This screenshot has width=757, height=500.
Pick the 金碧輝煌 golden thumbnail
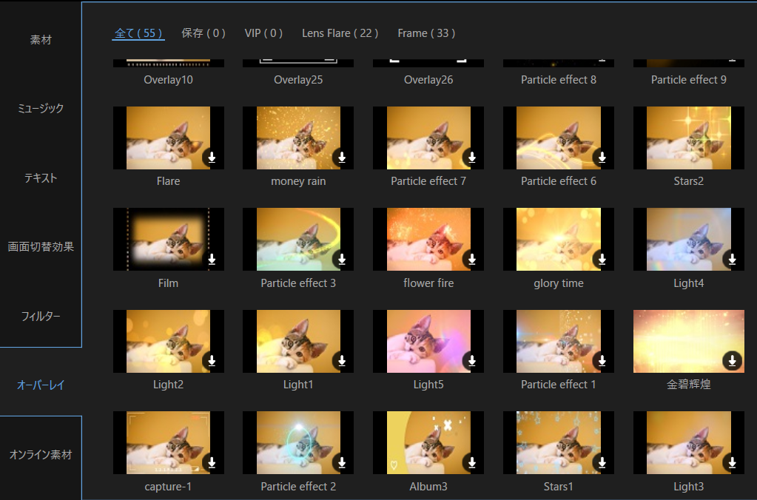point(688,341)
